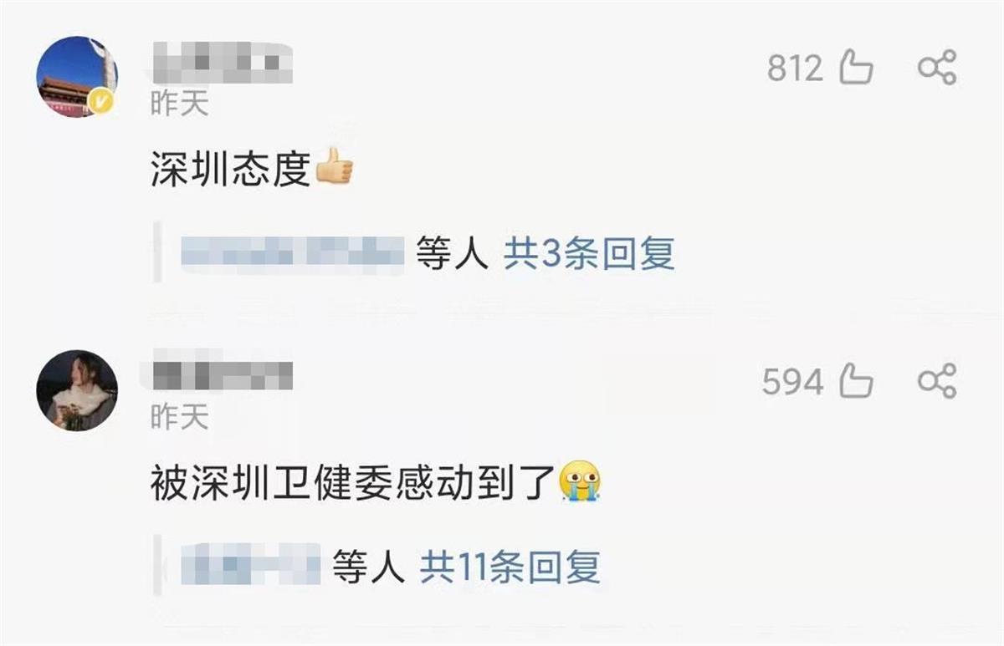Open blurred username of second commenter

[x=222, y=377]
